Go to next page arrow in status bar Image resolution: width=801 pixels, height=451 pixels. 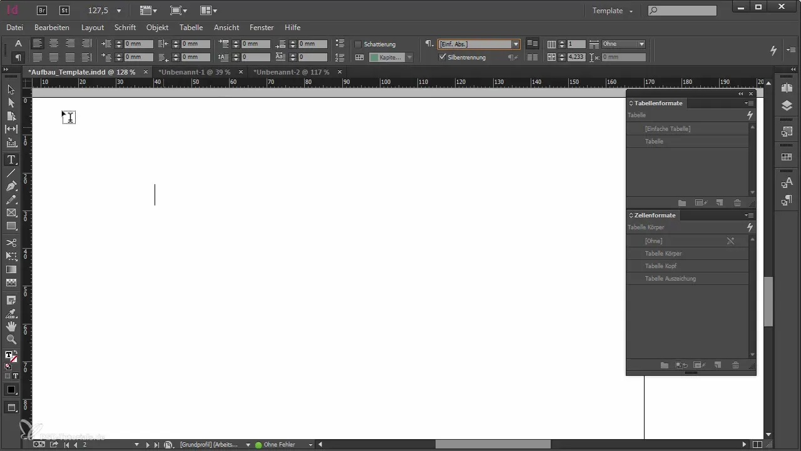[x=148, y=445]
